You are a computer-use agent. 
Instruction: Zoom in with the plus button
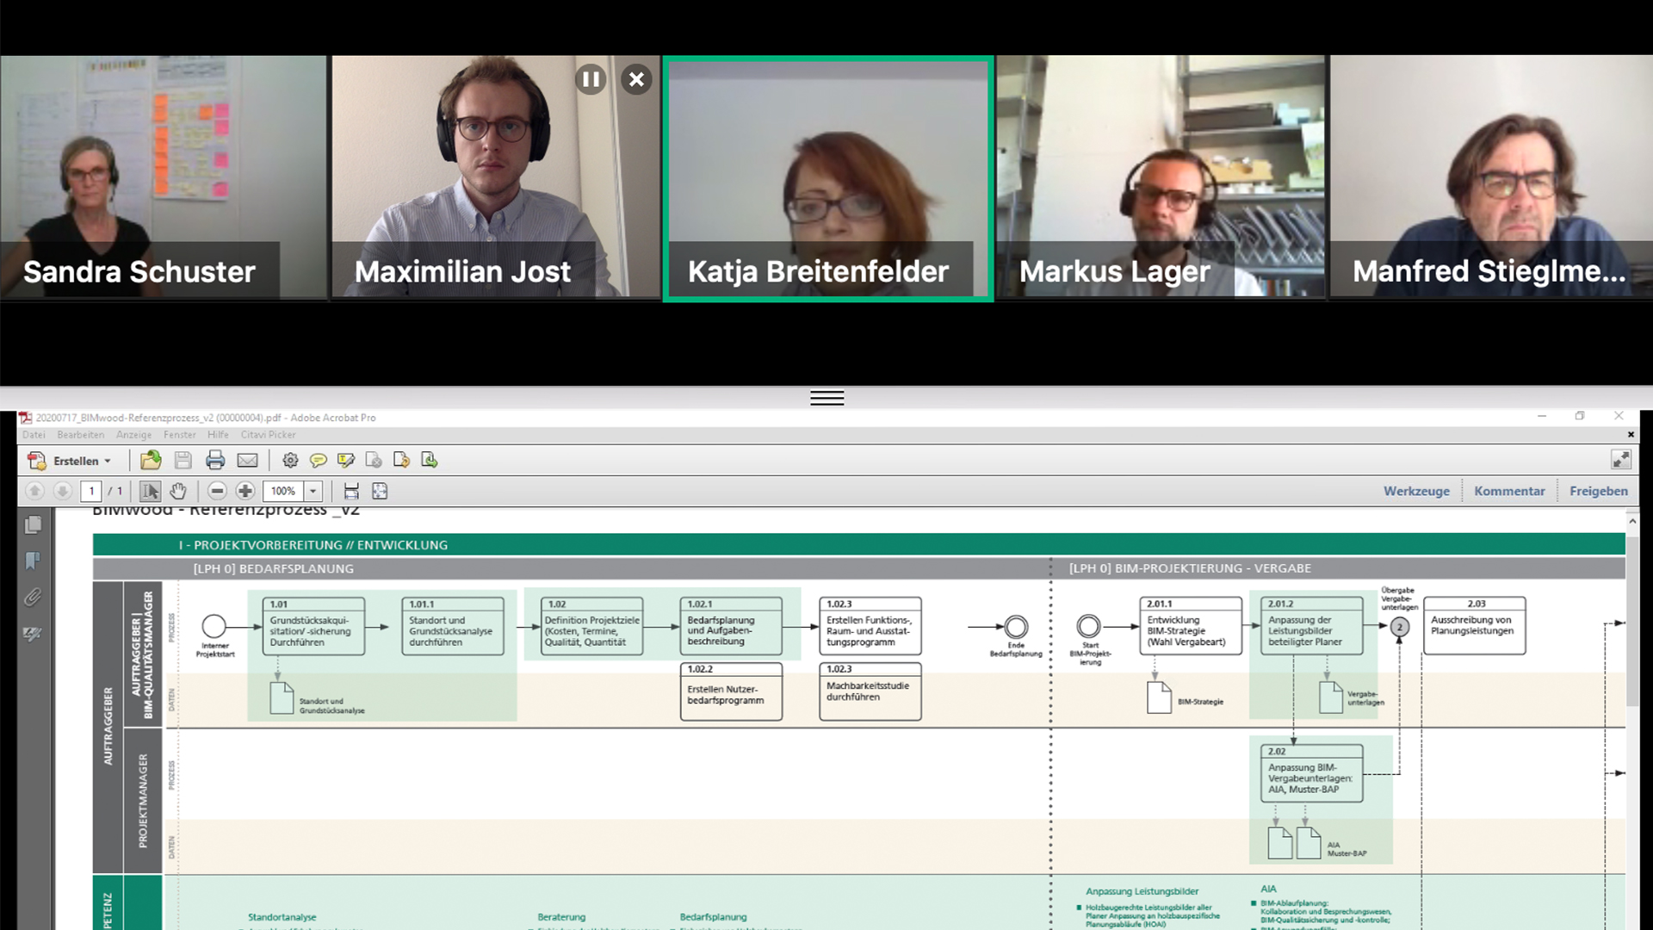(x=245, y=491)
